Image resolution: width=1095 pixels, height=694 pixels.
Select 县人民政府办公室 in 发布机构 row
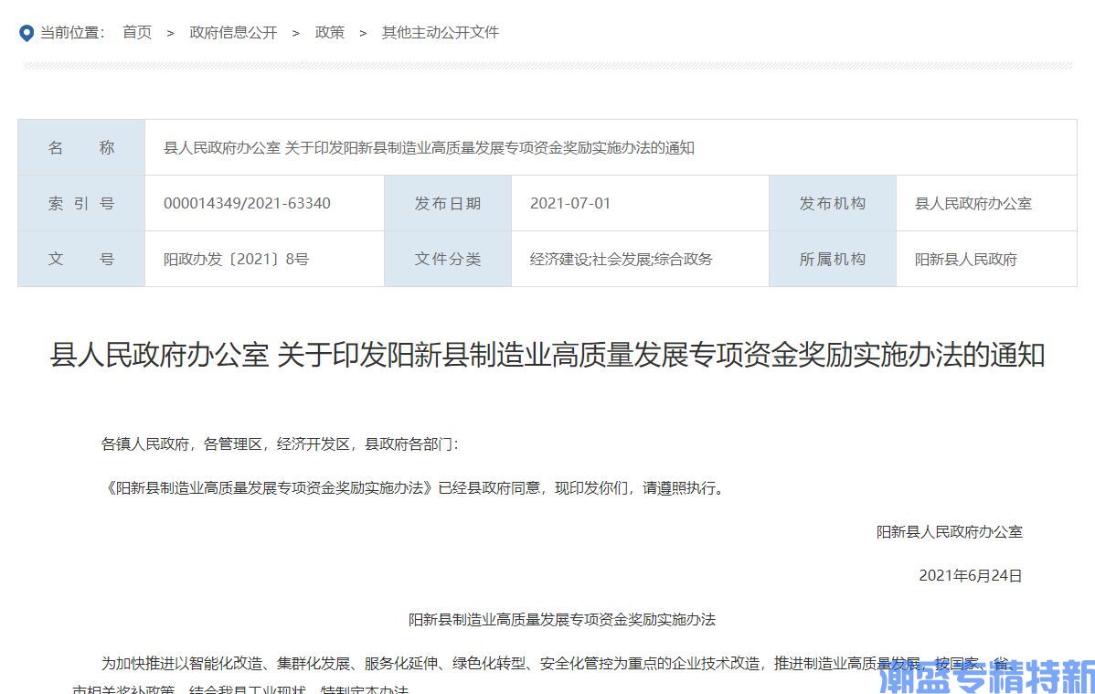[973, 203]
